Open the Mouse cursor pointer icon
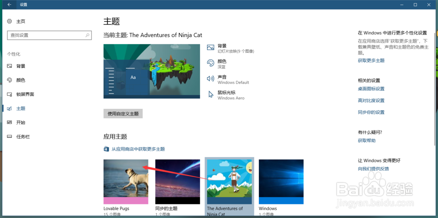 click(x=211, y=94)
